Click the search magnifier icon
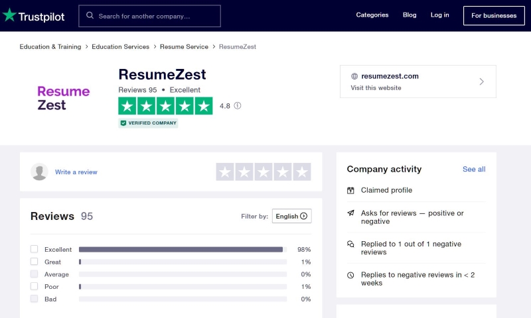Image resolution: width=531 pixels, height=318 pixels. point(90,15)
